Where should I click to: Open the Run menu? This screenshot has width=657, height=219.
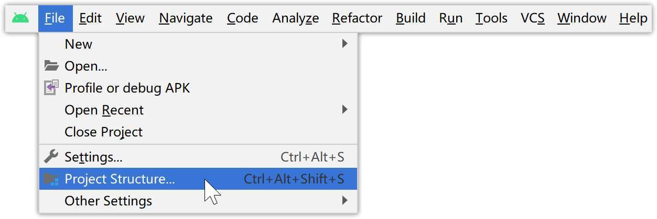[x=451, y=18]
